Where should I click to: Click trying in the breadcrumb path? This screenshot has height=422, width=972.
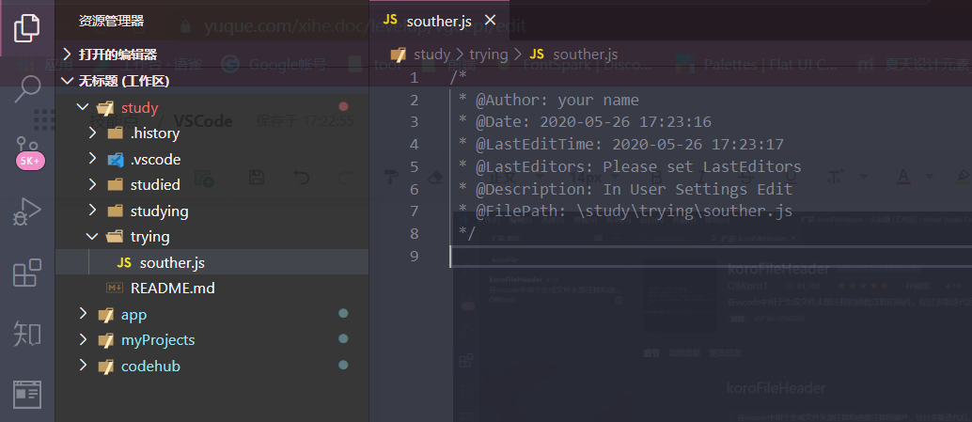489,55
